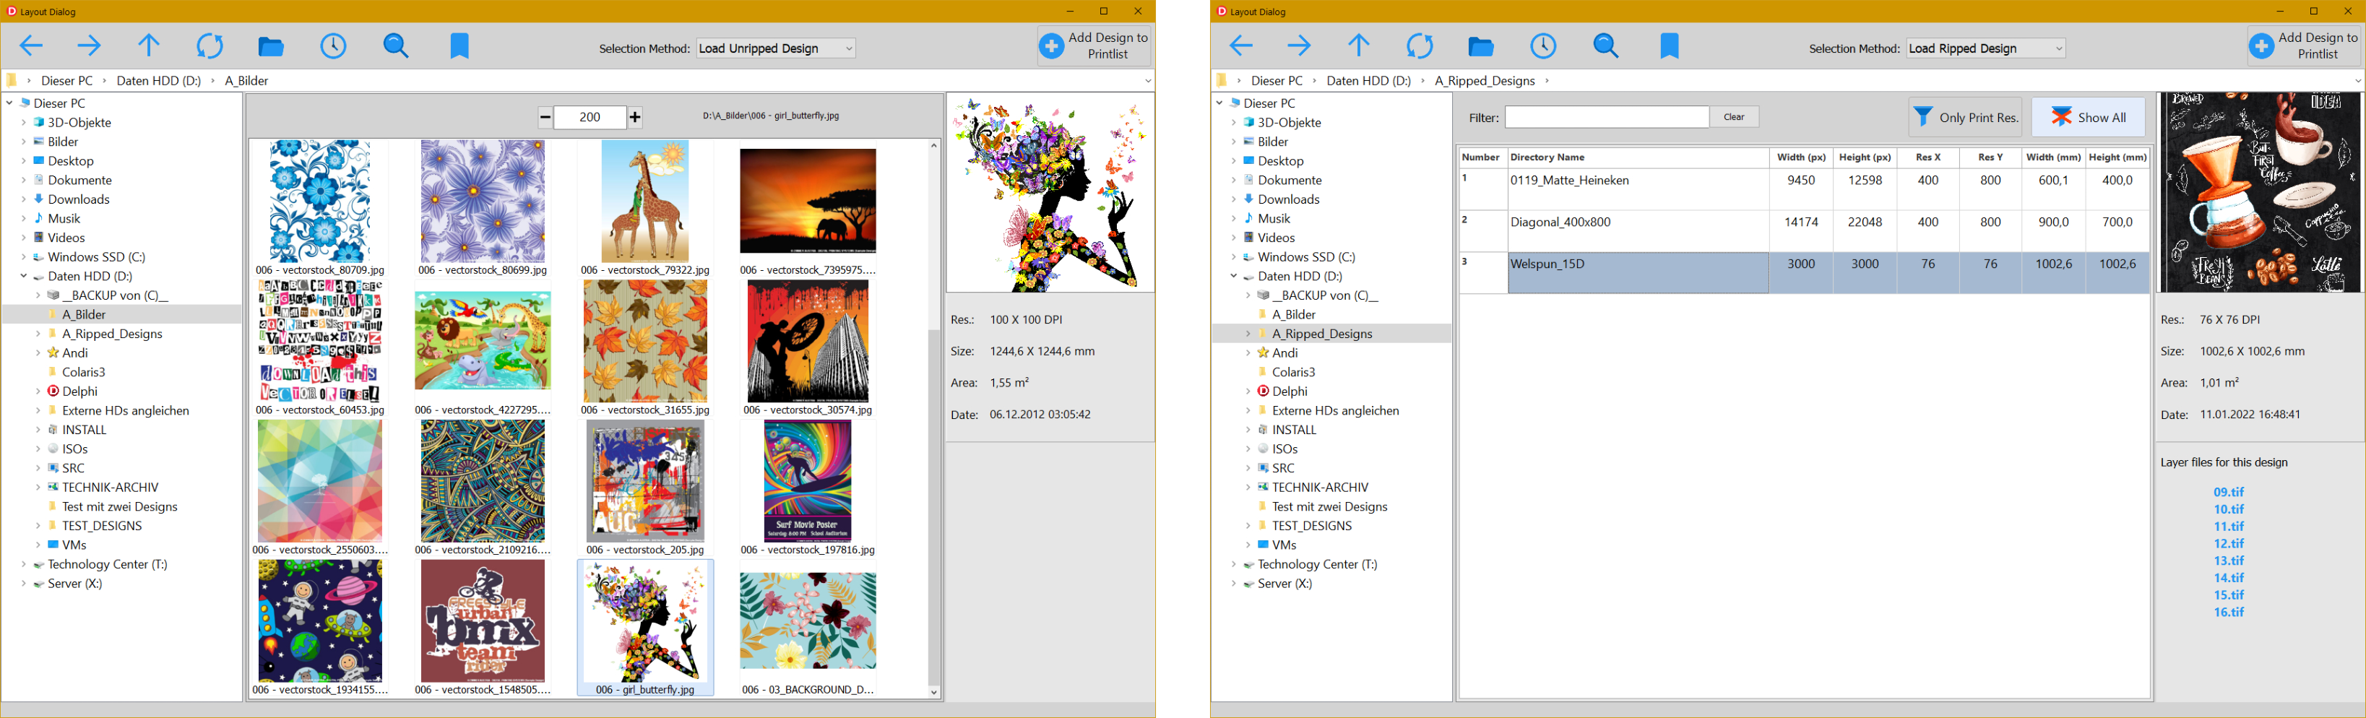Expand Windows SSD (C:) in right tree
Viewport: 2366px width, 718px height.
[1233, 257]
